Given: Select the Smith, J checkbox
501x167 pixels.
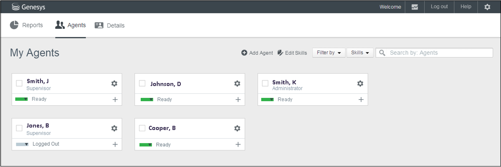Looking at the screenshot, I should [x=19, y=83].
